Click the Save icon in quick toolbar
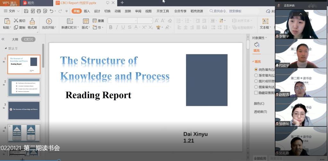328x161 pixels. pos(26,11)
